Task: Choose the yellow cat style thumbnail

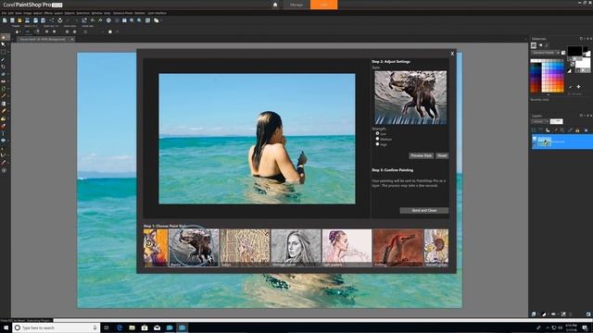Action: (156, 247)
